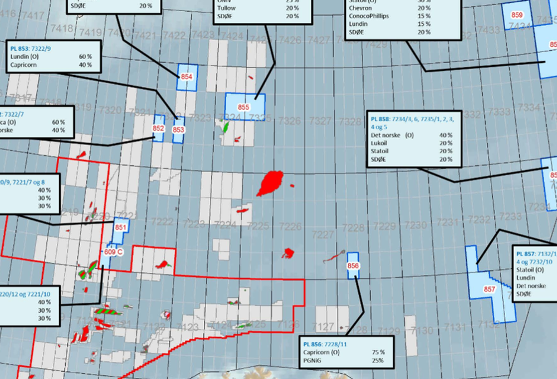
Task: Click 'PGNiG' in the PL 856 callout
Action: pos(312,361)
